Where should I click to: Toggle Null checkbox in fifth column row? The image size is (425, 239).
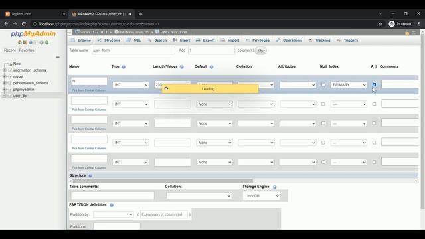tap(323, 162)
